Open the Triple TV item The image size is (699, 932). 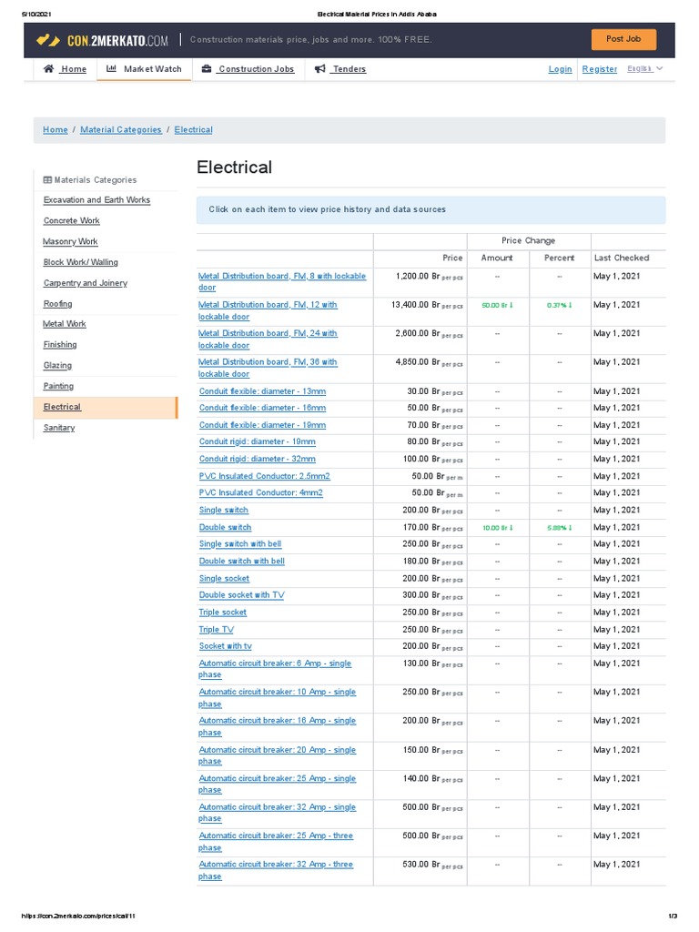coord(216,630)
